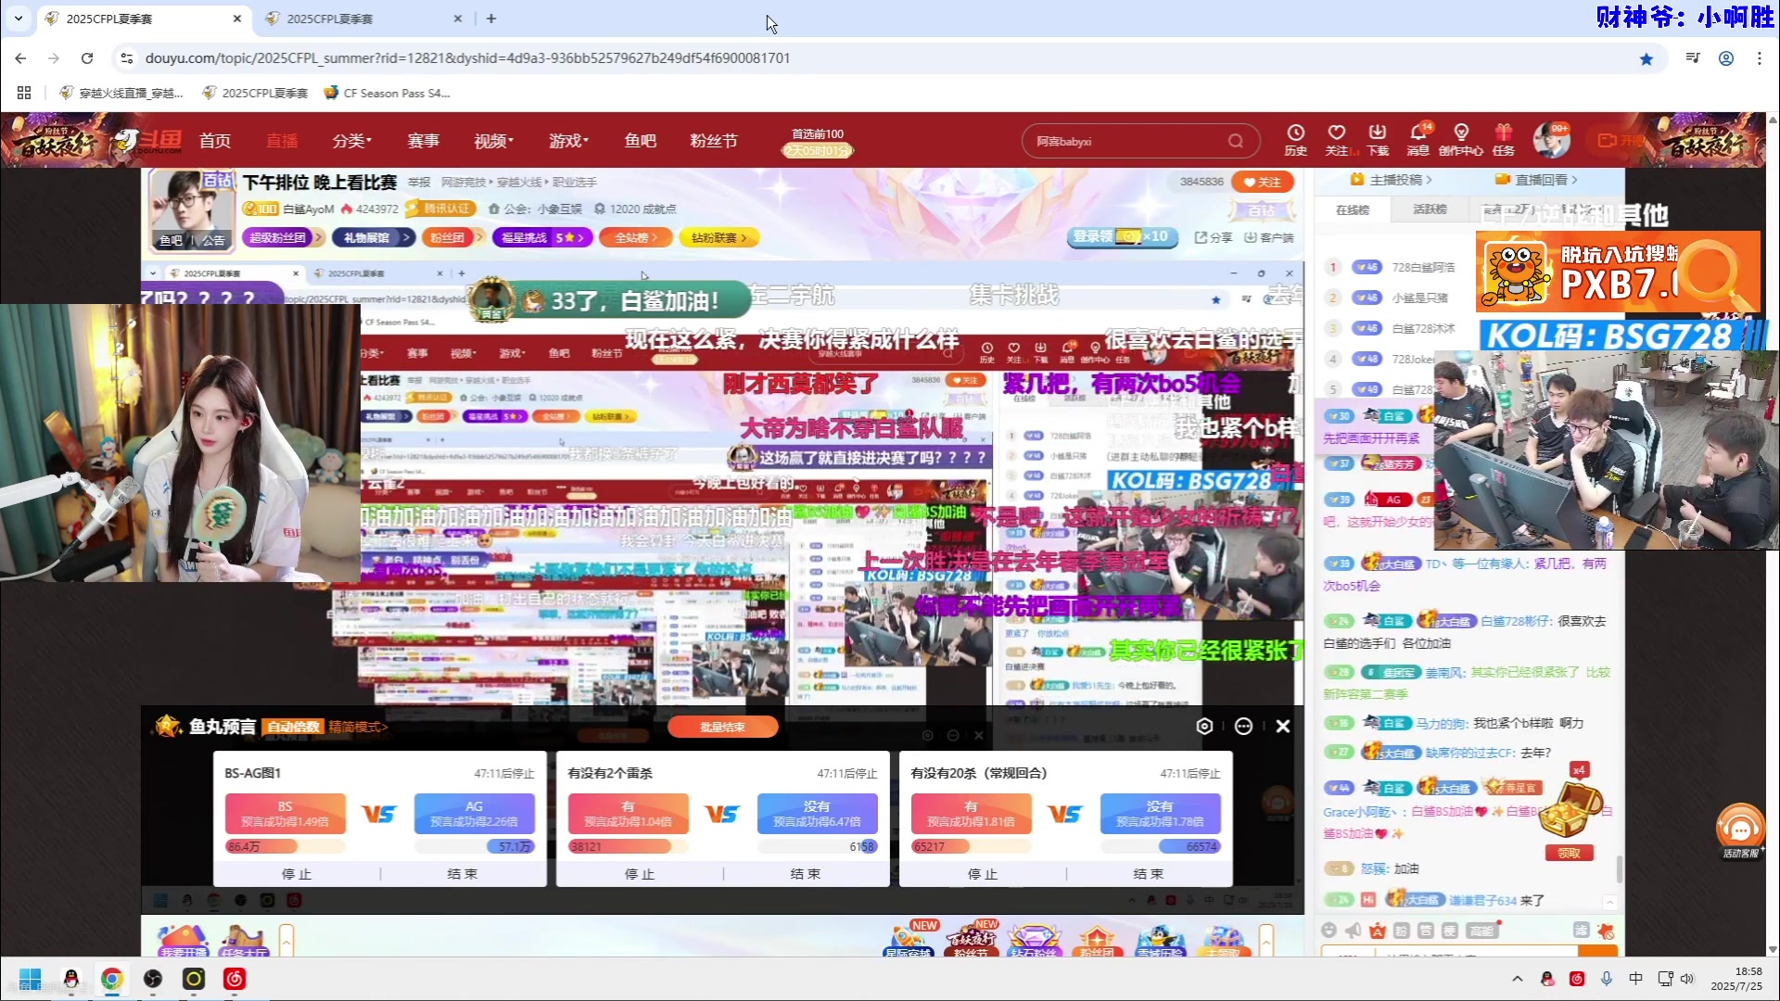Click the NetEase Music icon in taskbar

[x=235, y=979]
